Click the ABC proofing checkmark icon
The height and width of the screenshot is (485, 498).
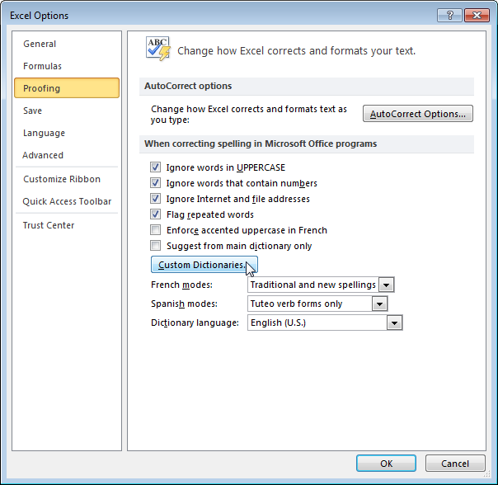158,49
